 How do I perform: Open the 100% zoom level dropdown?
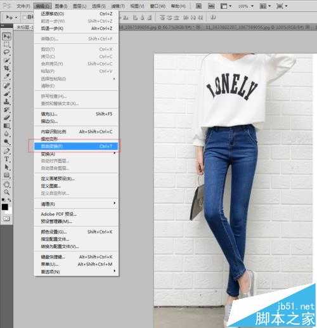pyautogui.click(x=246, y=6)
